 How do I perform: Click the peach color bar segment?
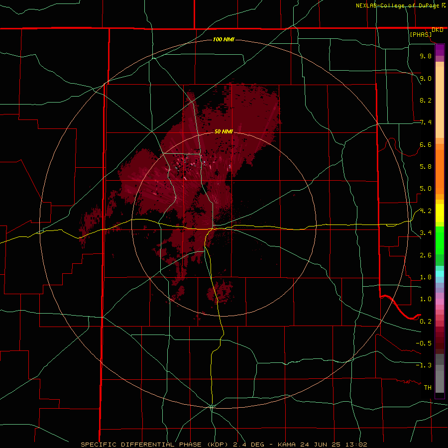coord(440,102)
